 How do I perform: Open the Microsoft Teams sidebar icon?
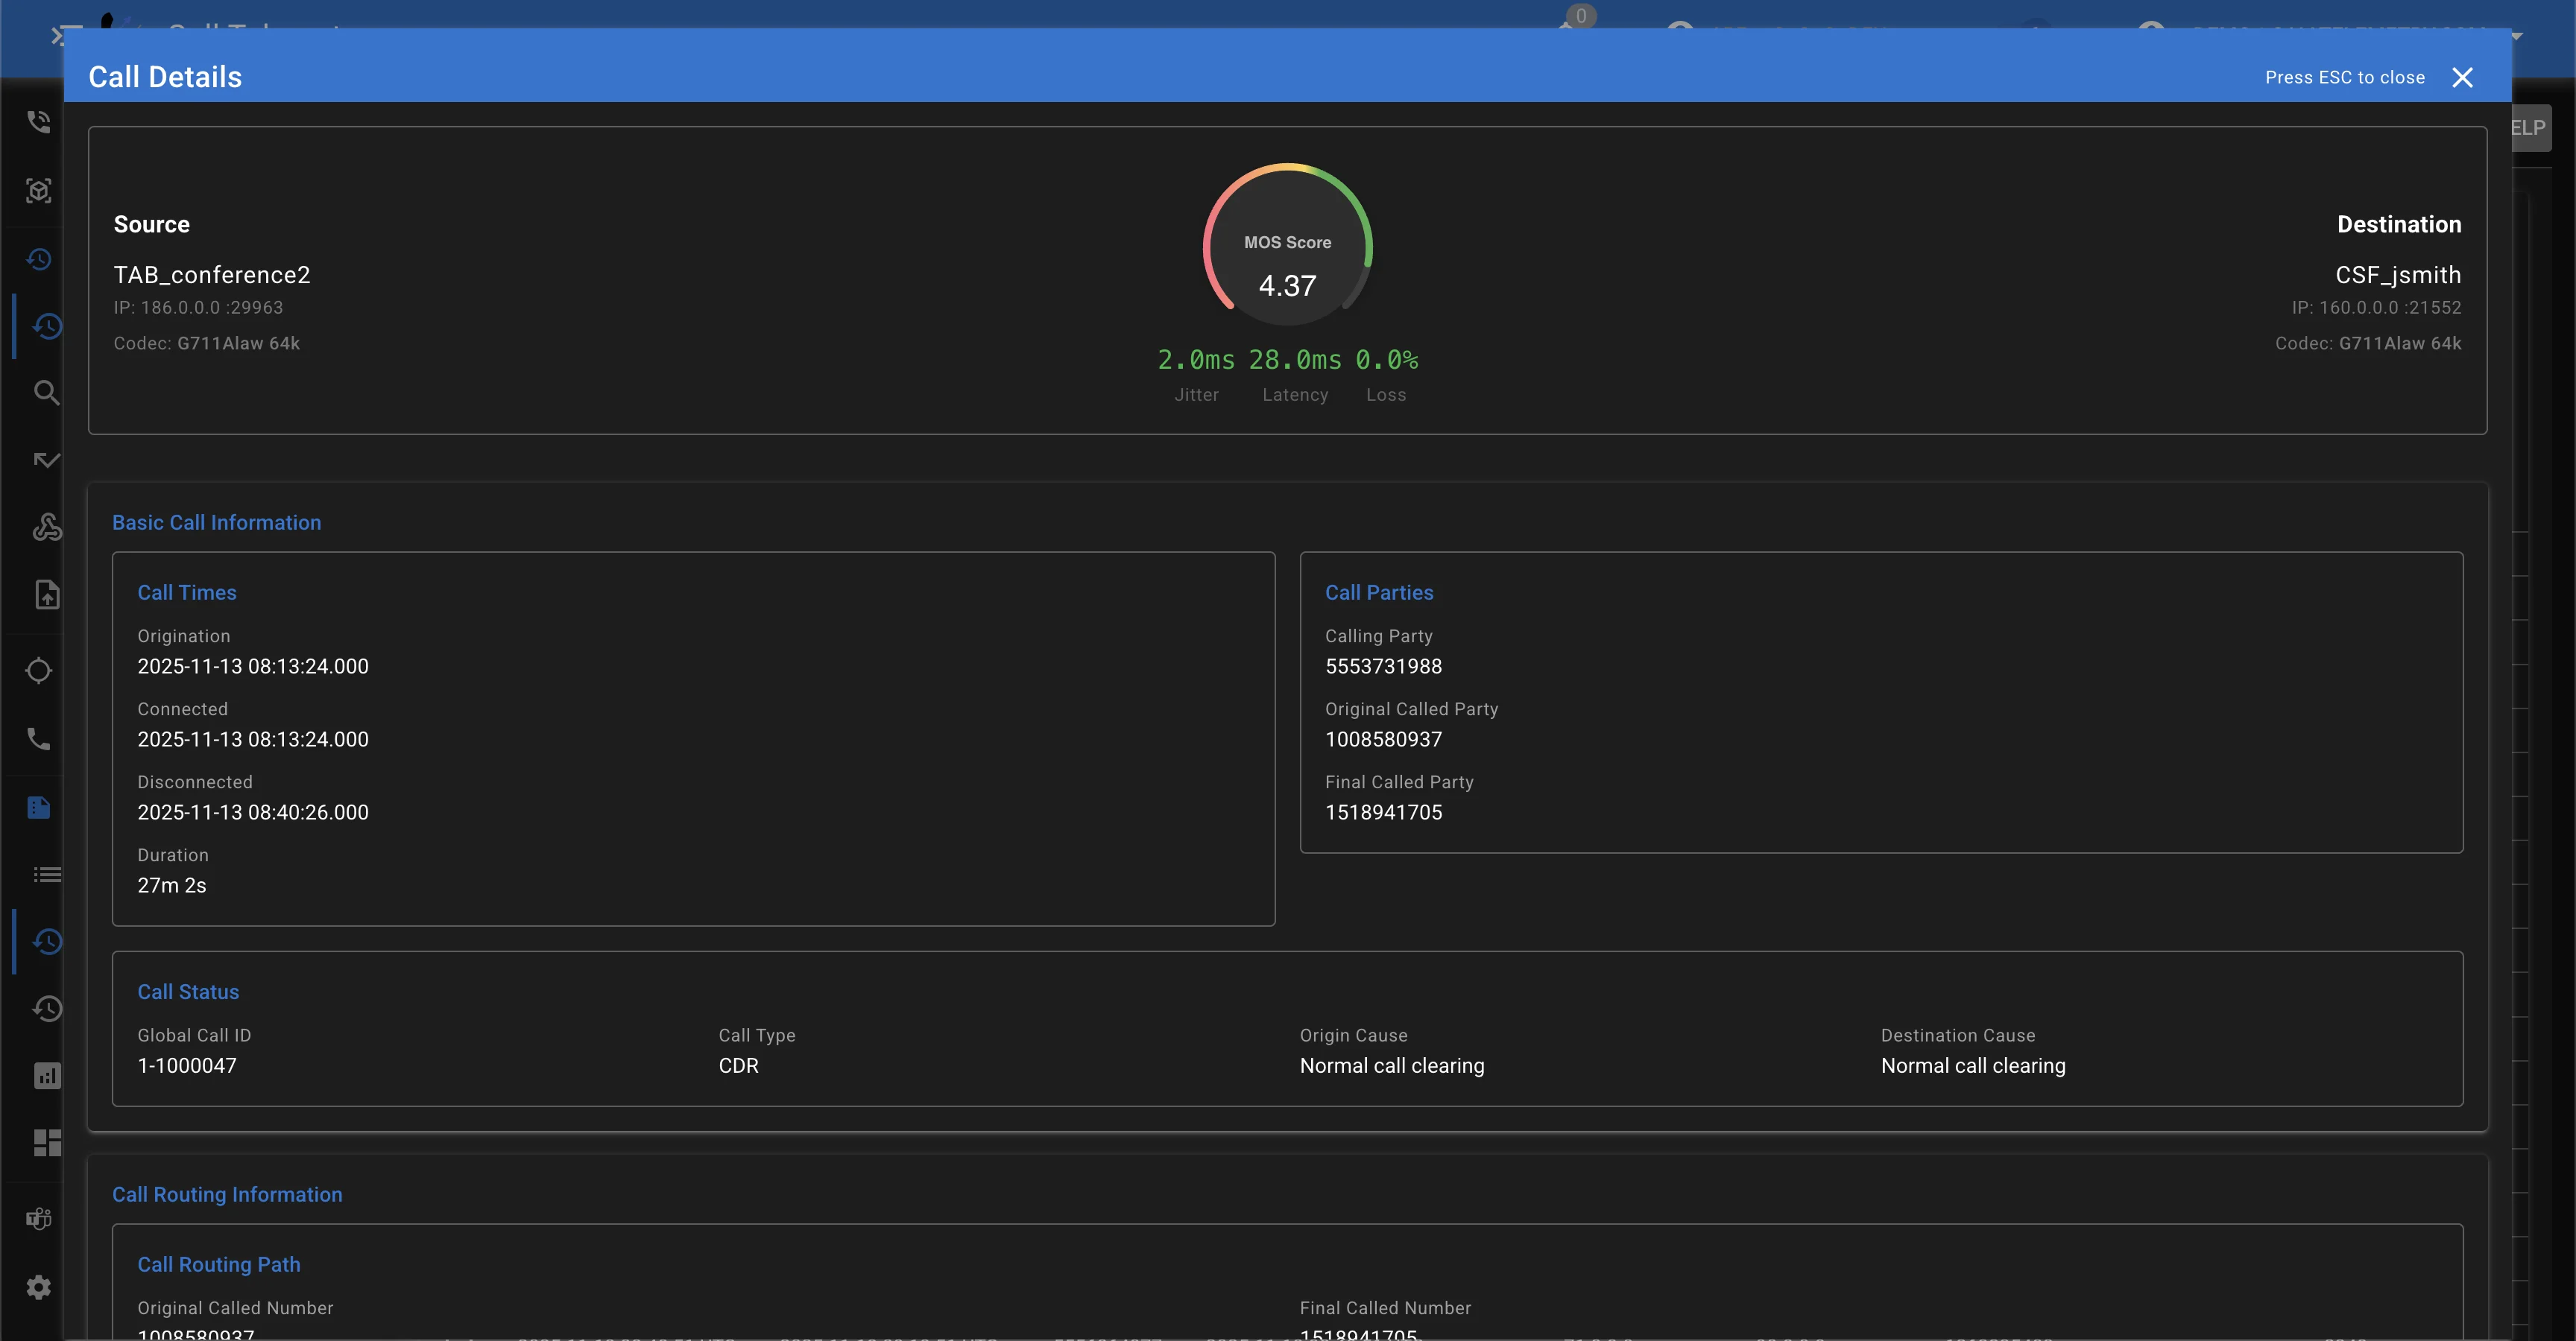point(39,1219)
